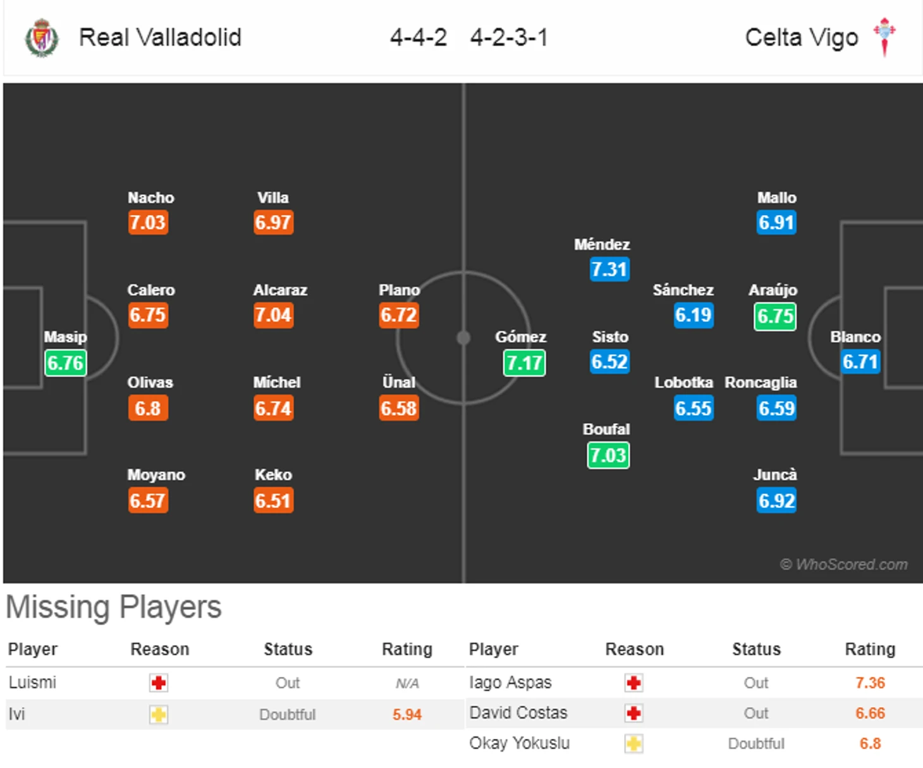Select Masip's 6.76 rating badge
The width and height of the screenshot is (923, 768).
(66, 363)
